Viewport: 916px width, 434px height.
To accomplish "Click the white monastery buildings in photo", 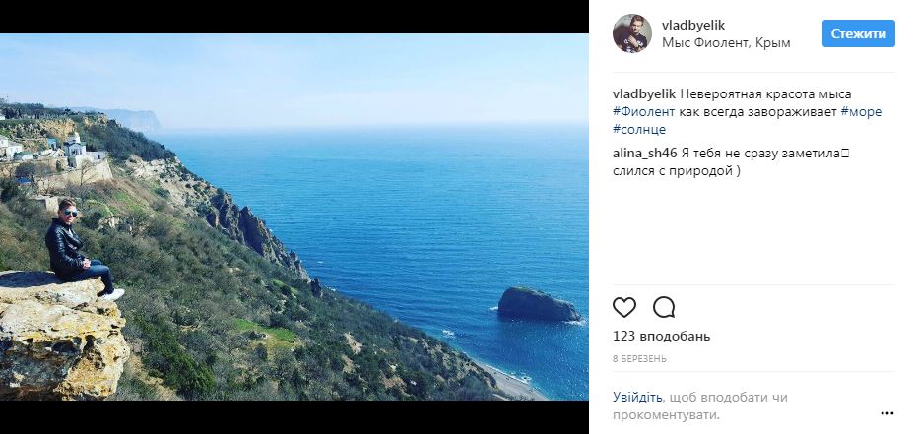I will click(71, 149).
